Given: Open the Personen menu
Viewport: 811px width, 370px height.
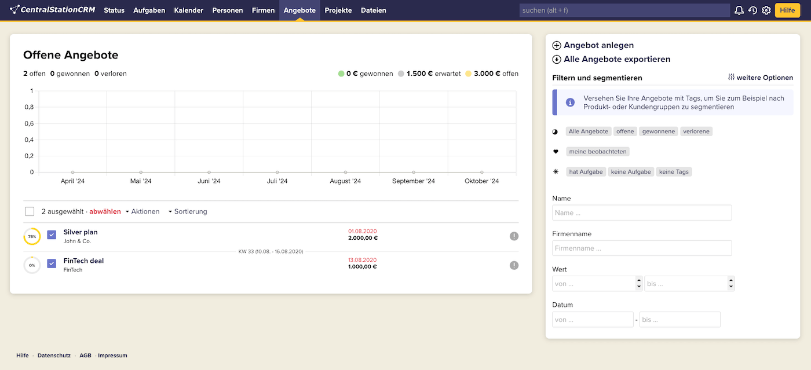Looking at the screenshot, I should (x=228, y=10).
